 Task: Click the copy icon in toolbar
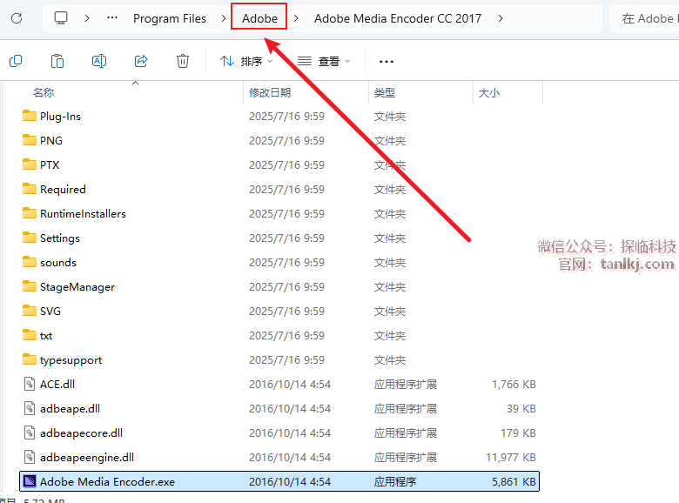(x=16, y=61)
